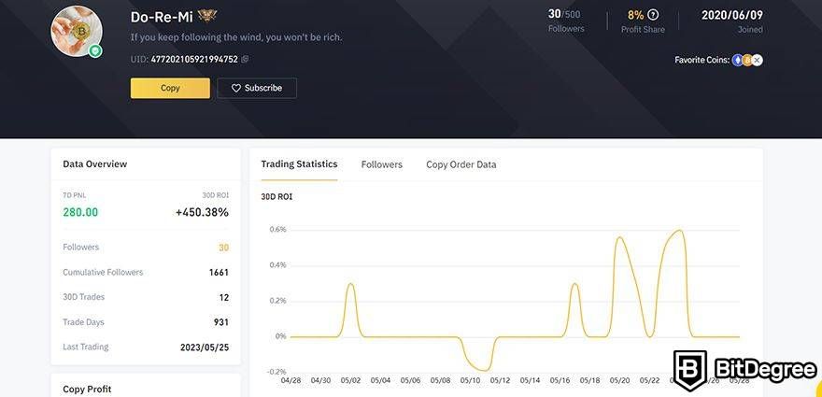
Task: Click the 05/20 peak on ROI chart
Action: (x=619, y=237)
